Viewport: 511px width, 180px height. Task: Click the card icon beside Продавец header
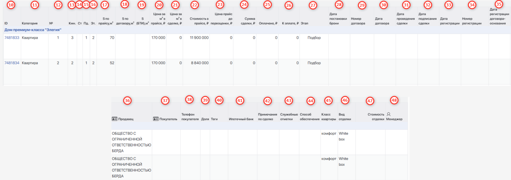pyautogui.click(x=115, y=119)
